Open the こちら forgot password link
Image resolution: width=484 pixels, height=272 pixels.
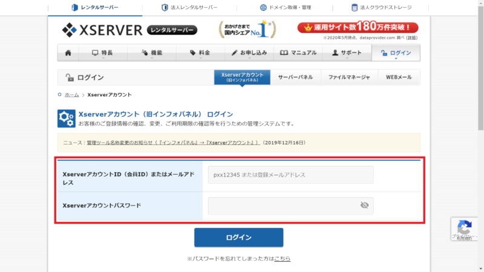coord(282,259)
